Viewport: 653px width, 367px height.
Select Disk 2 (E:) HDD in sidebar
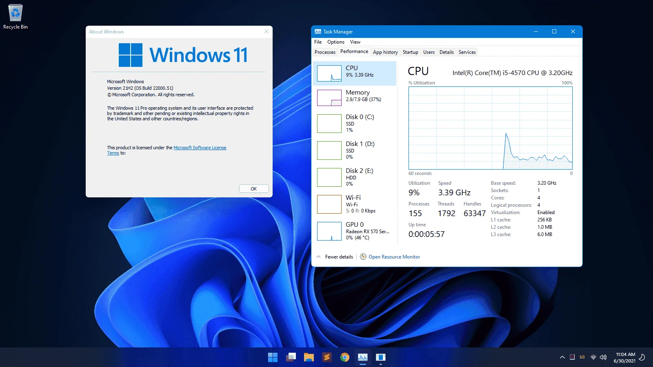354,177
